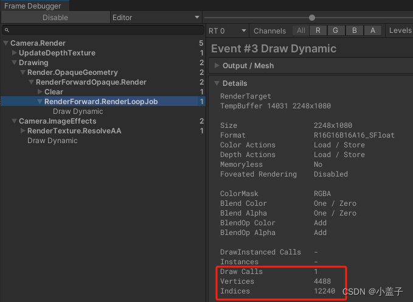Image resolution: width=413 pixels, height=302 pixels.
Task: Select the B channel button
Action: (x=354, y=30)
